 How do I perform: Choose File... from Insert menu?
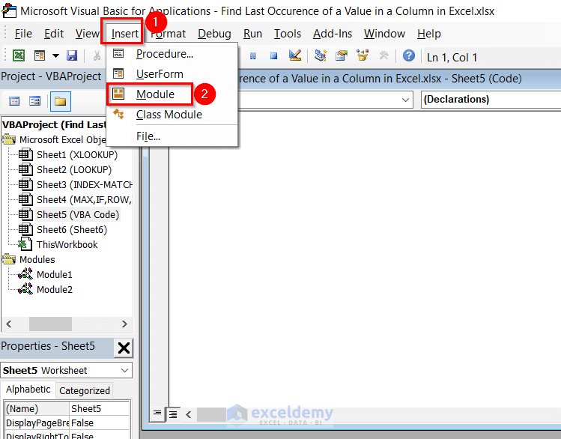(148, 136)
